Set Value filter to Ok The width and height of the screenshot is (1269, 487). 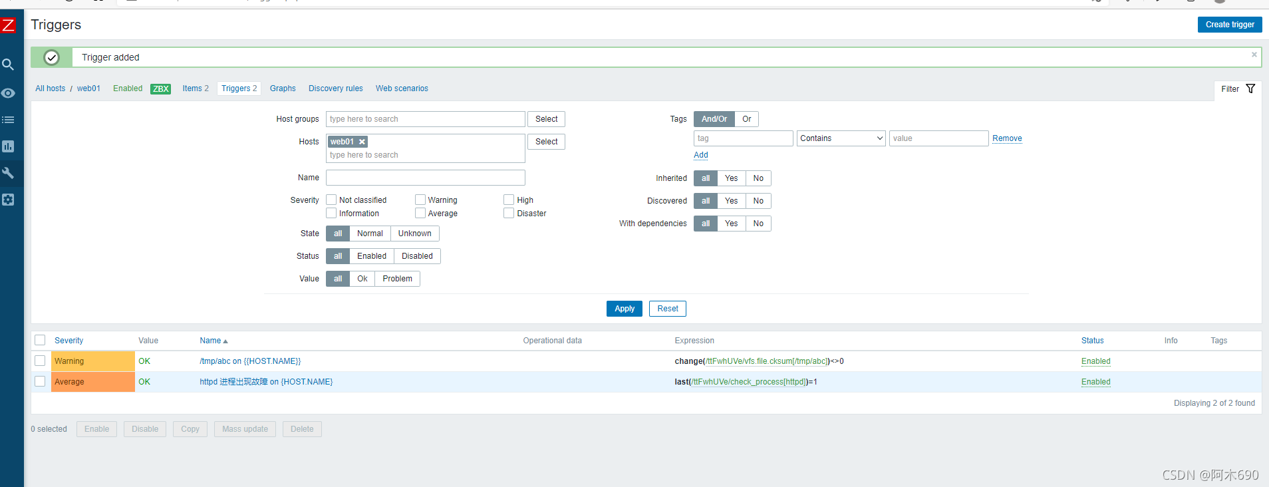(362, 279)
